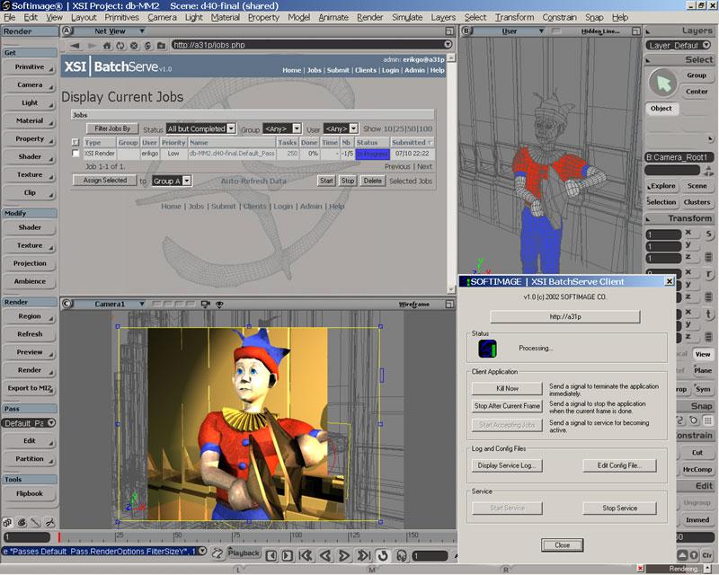The width and height of the screenshot is (719, 575).
Task: Stop loading the Net View page
Action: pyautogui.click(x=134, y=46)
